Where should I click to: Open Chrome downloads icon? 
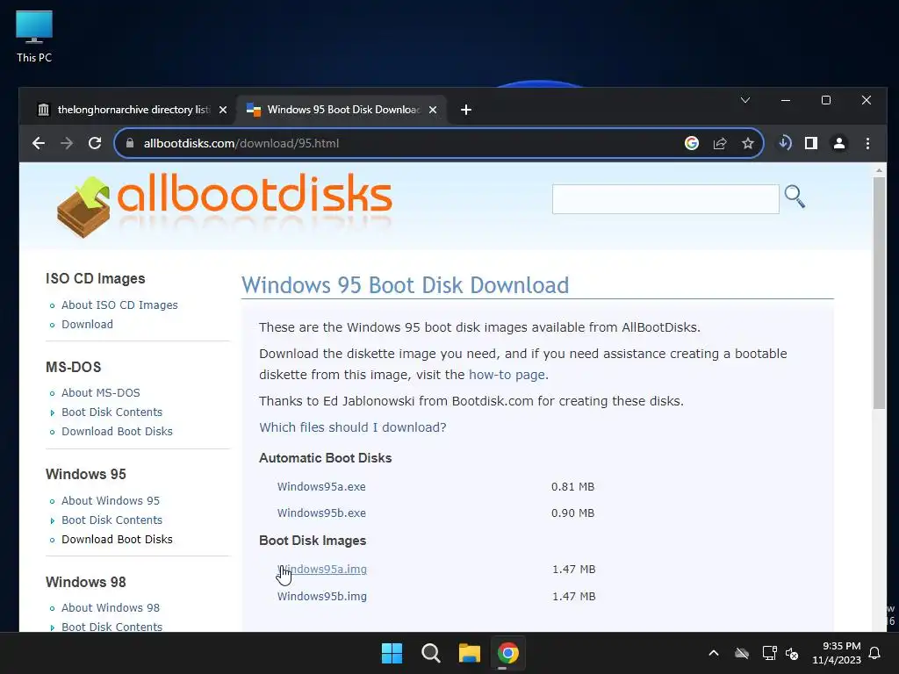(784, 143)
